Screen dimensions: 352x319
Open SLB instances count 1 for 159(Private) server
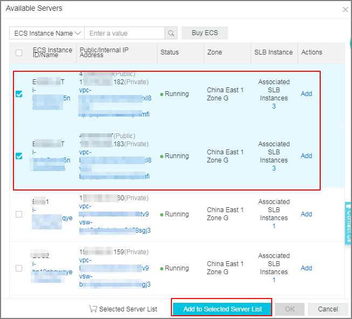click(274, 280)
